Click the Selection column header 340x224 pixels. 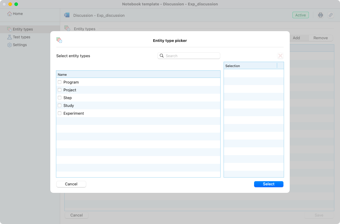pos(251,66)
